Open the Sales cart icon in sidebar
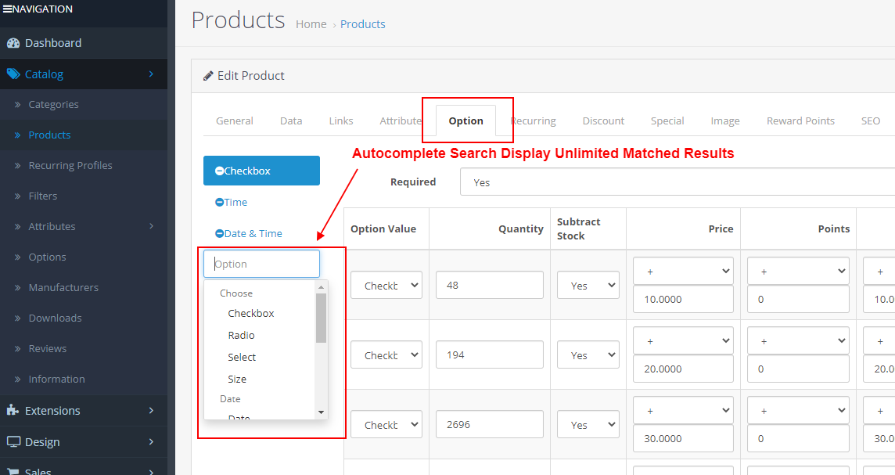Image resolution: width=895 pixels, height=475 pixels. pyautogui.click(x=13, y=470)
